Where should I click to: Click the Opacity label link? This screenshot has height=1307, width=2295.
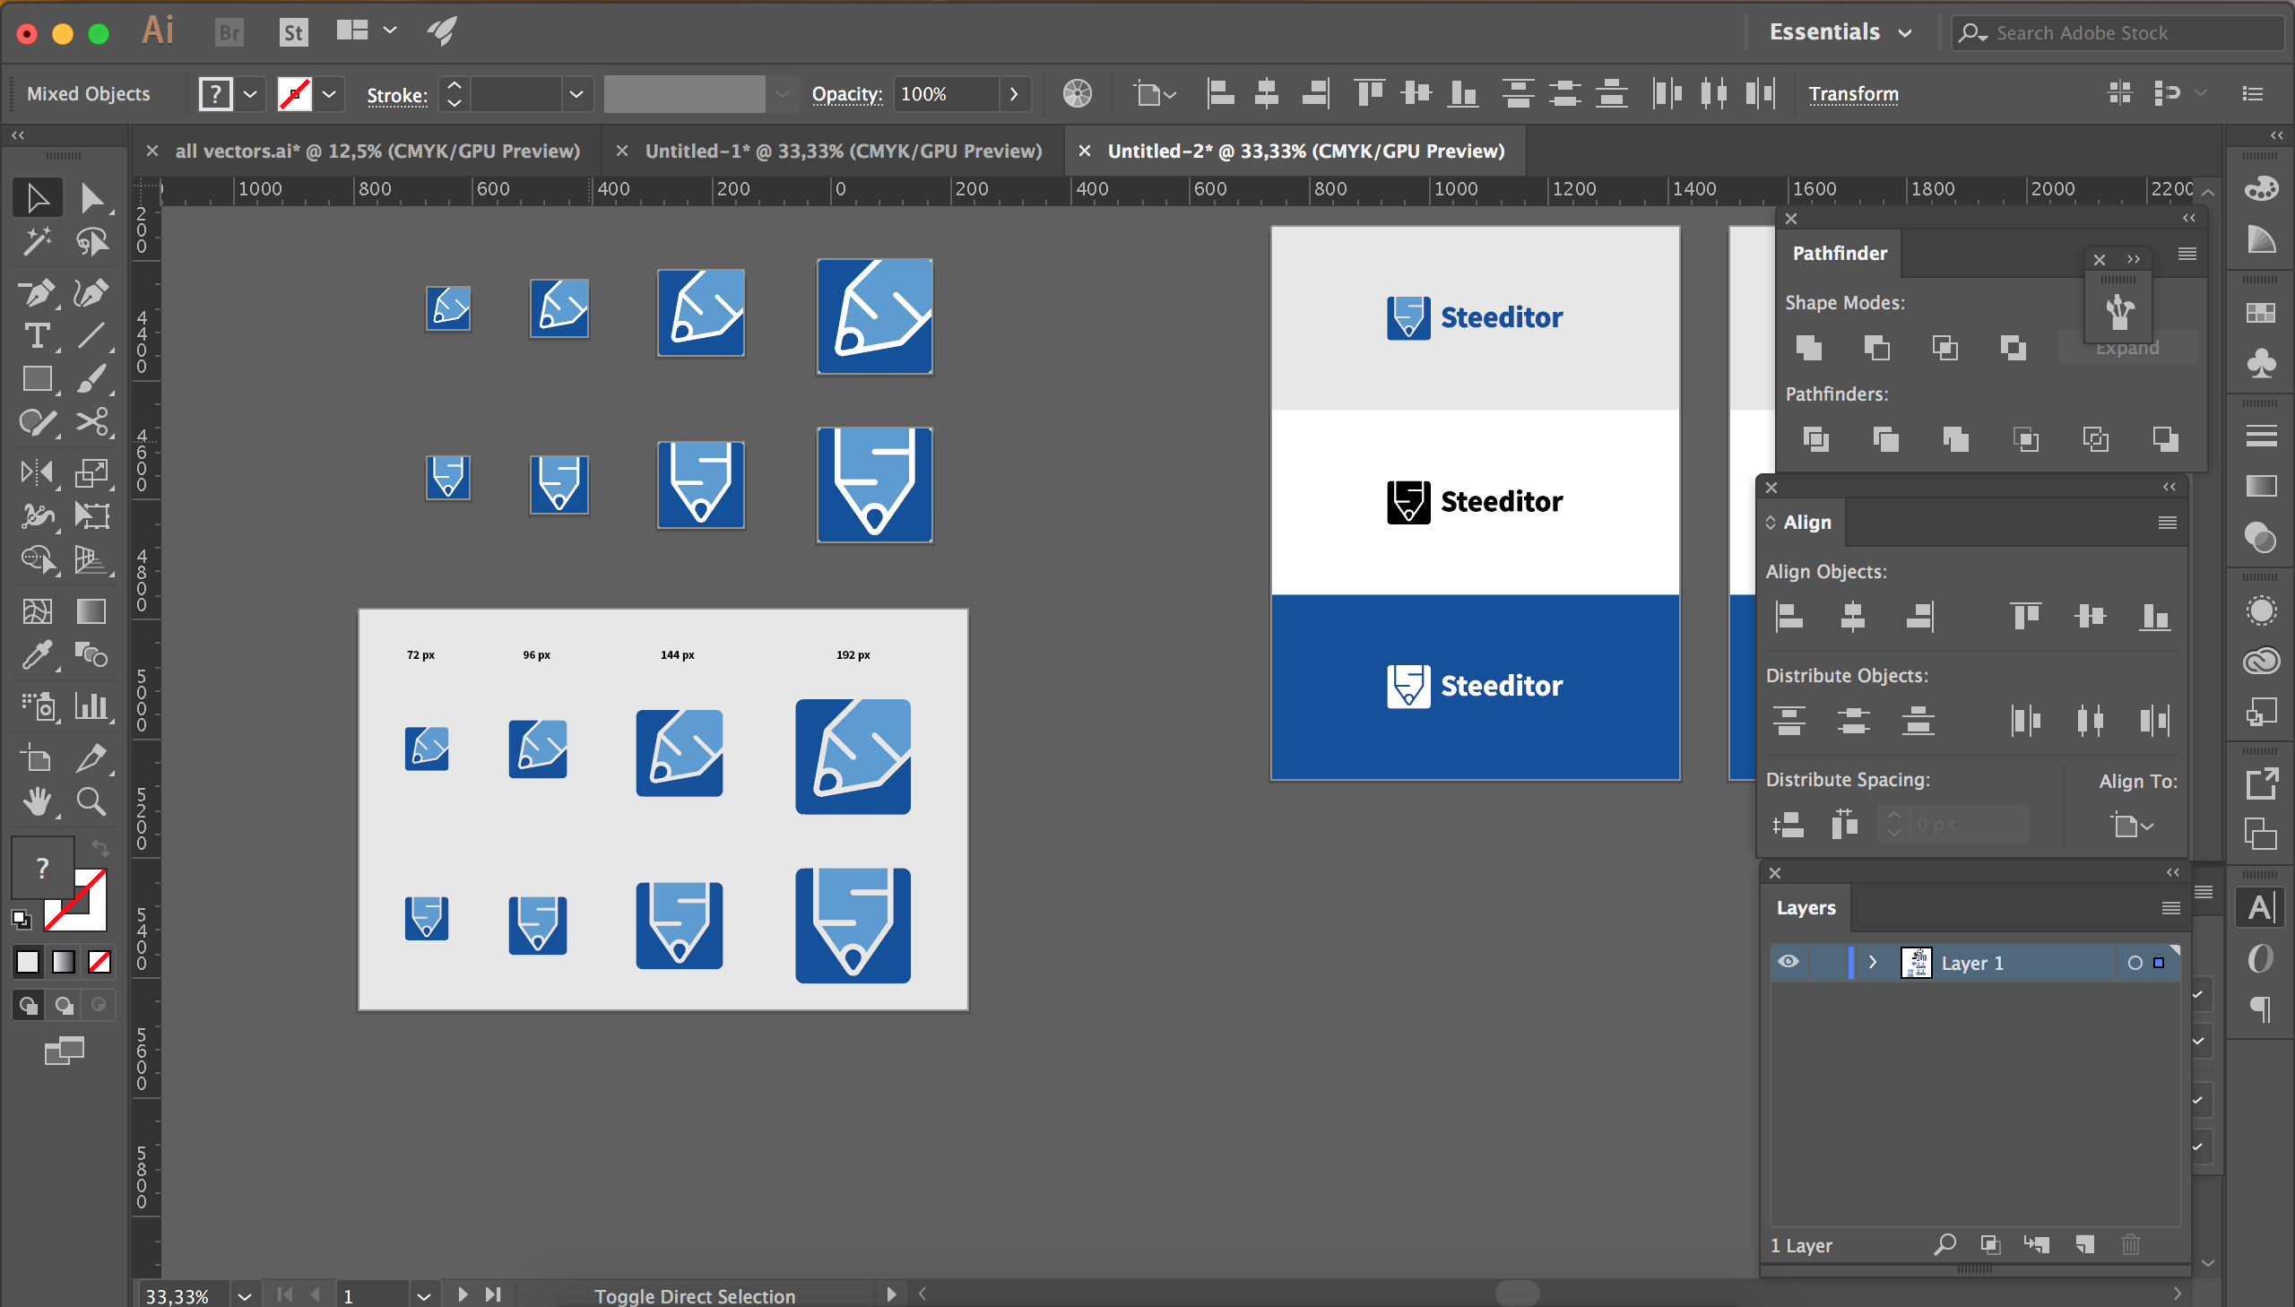(x=845, y=93)
